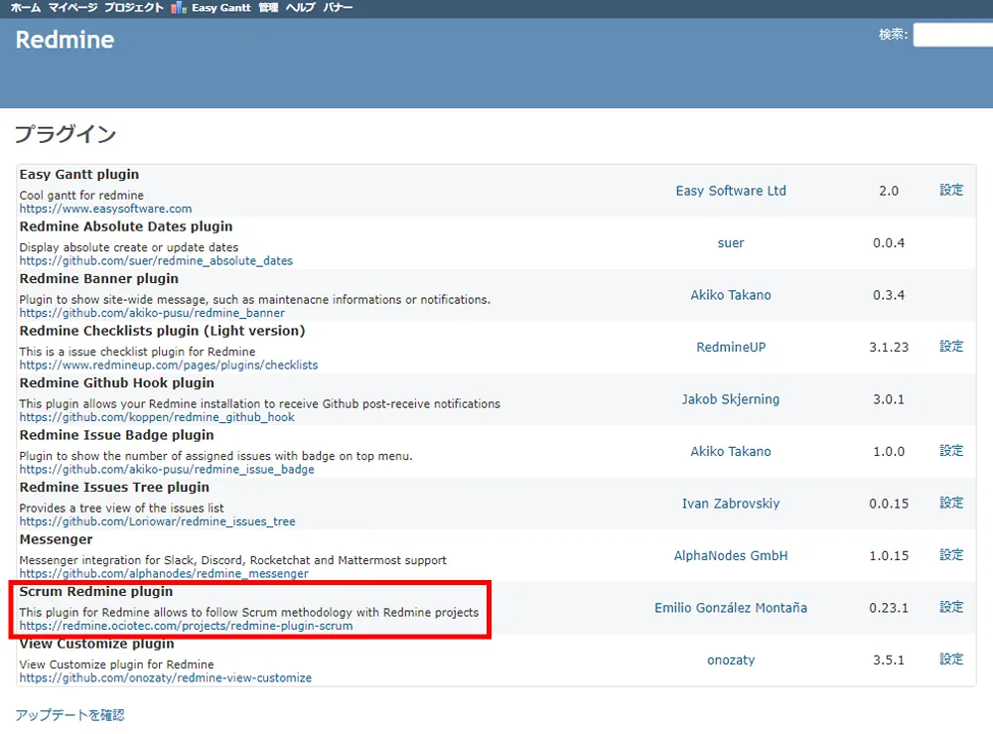Go to マイページ in top menu

pos(72,8)
